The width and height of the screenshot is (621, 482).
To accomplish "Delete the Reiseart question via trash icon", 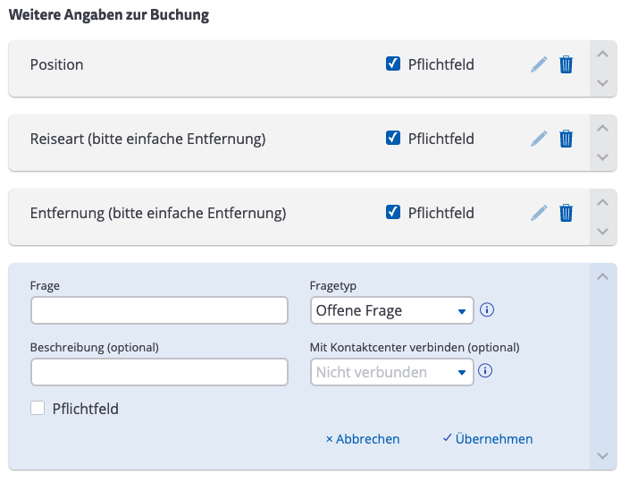I will (566, 139).
